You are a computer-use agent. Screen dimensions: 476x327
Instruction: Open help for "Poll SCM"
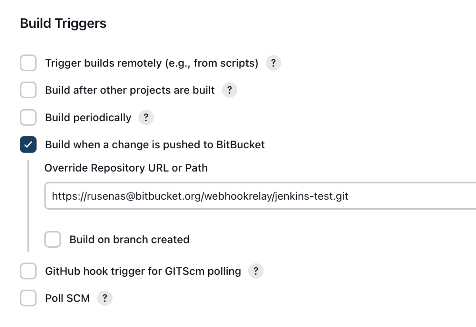[104, 298]
